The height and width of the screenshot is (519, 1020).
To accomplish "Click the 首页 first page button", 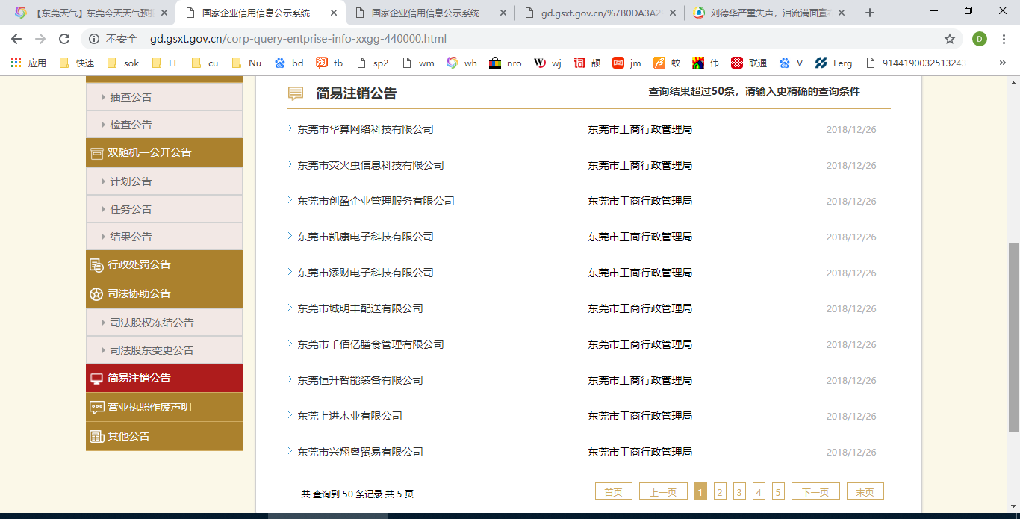I will pyautogui.click(x=614, y=491).
